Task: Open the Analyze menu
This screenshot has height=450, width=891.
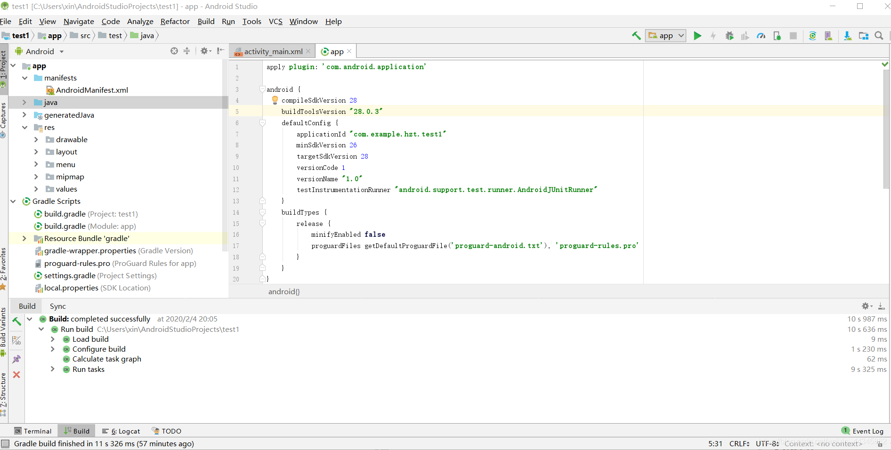Action: point(140,22)
